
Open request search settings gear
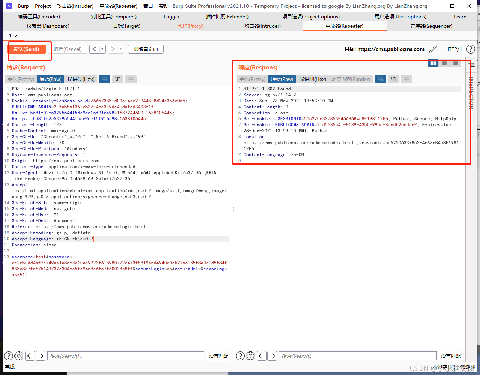coord(19,356)
